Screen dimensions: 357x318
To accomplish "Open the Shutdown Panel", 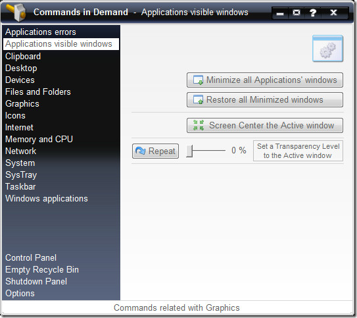I will (36, 282).
